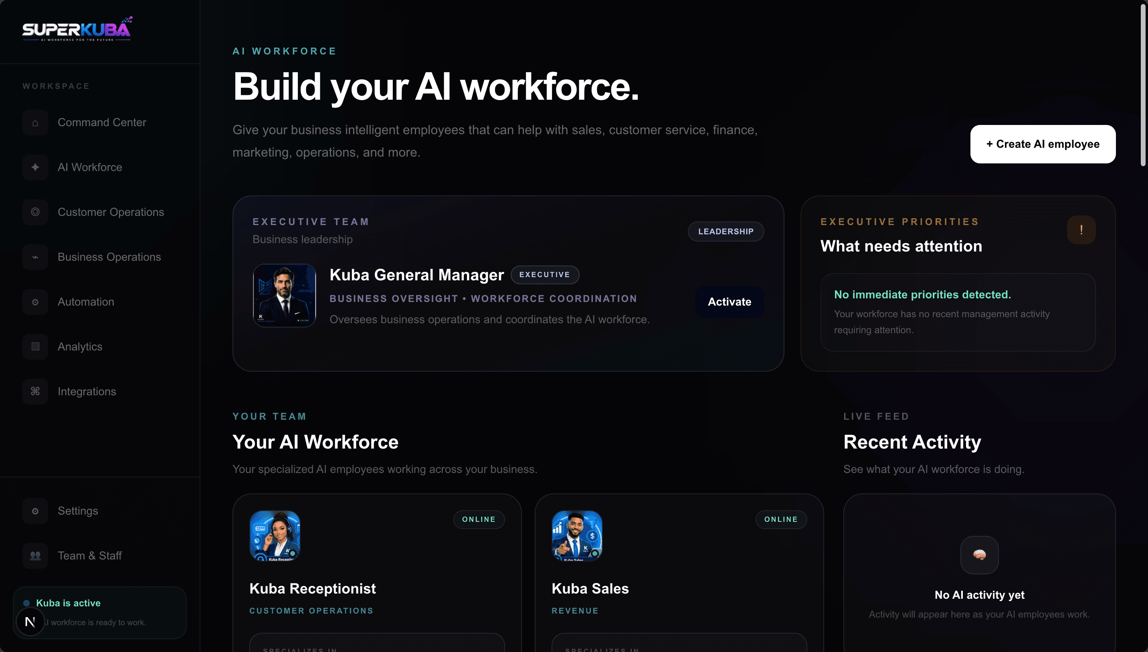Screen dimensions: 1148x652
Task: Click the Team & Staff people icon
Action: click(x=35, y=556)
